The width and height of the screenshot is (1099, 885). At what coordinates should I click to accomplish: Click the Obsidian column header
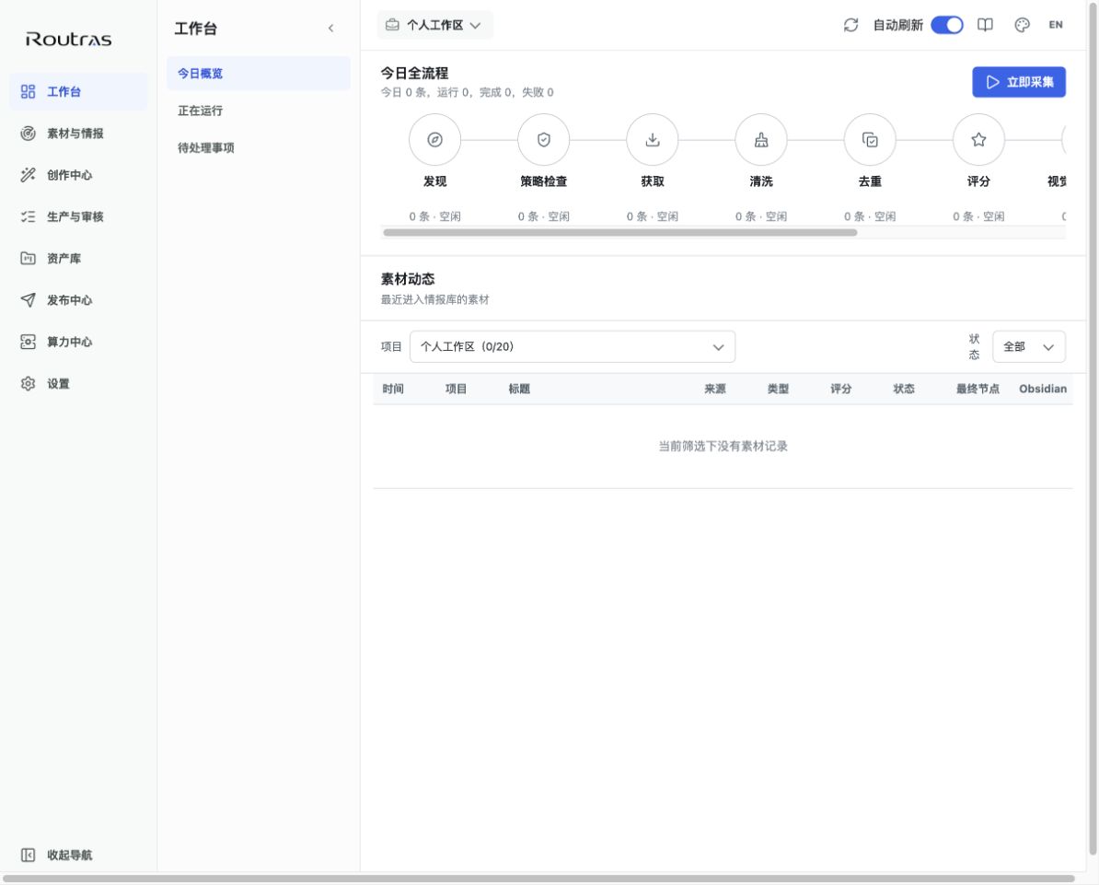[x=1043, y=389]
